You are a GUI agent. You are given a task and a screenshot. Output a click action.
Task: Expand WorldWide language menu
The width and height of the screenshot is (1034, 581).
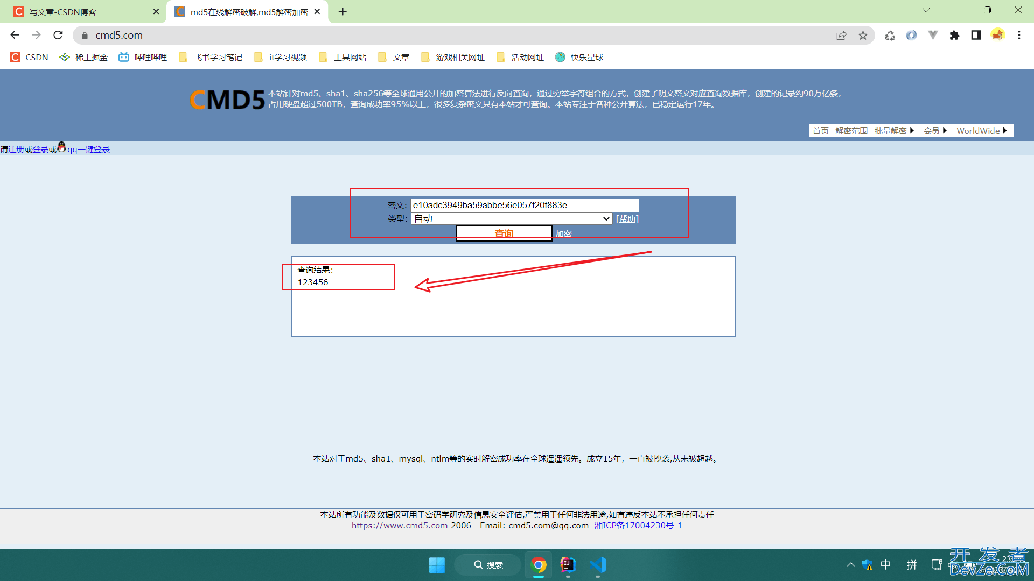coord(981,131)
